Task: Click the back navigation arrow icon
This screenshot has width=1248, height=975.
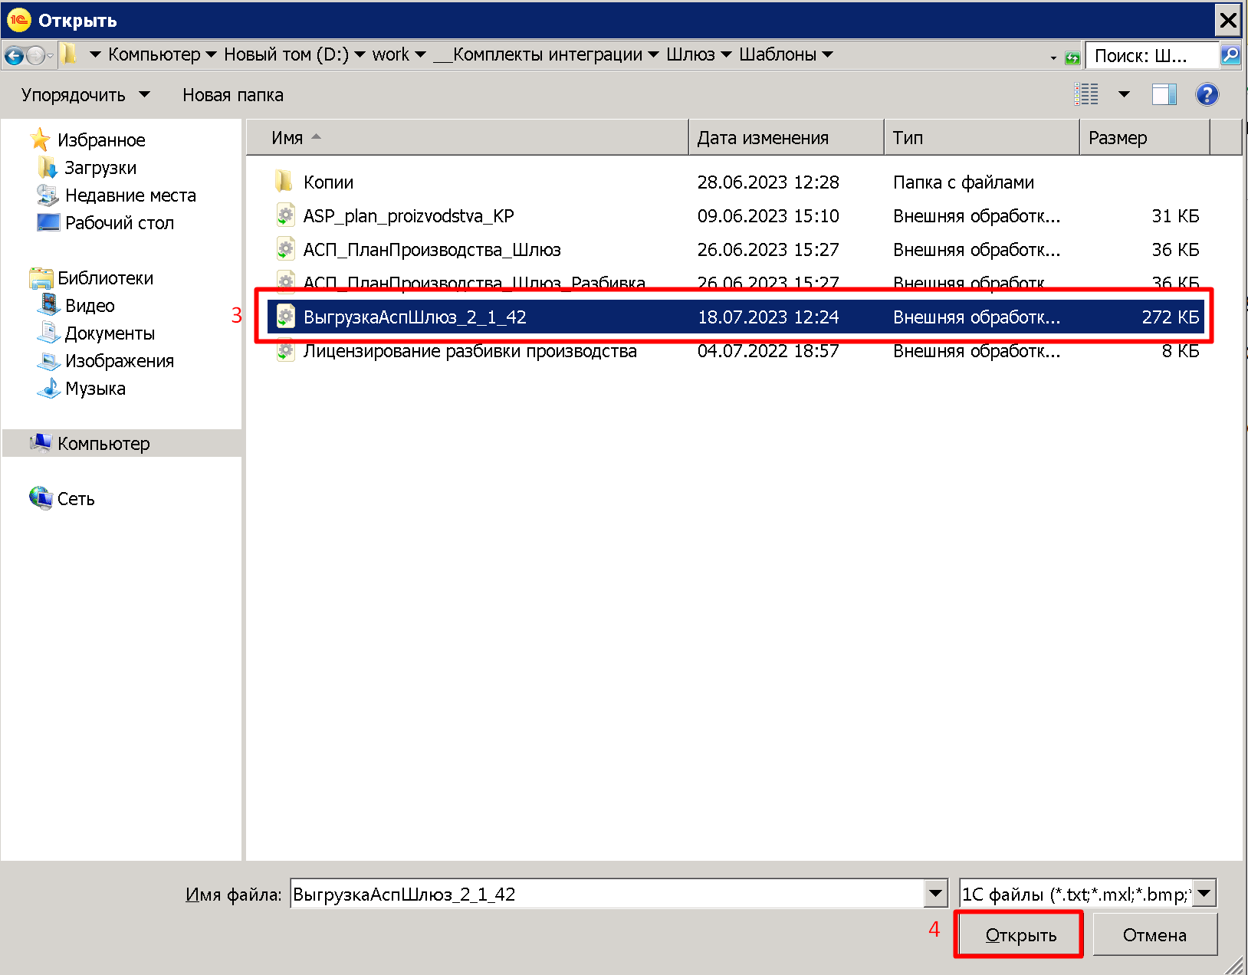Action: coord(14,55)
